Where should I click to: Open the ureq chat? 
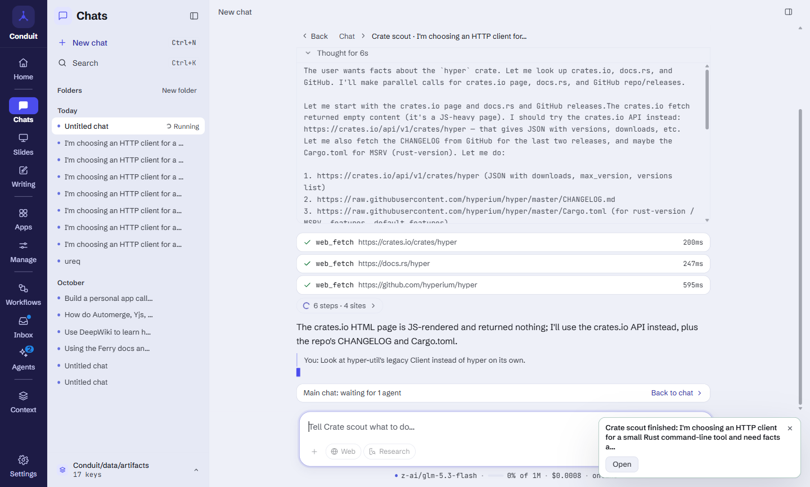[128, 261]
